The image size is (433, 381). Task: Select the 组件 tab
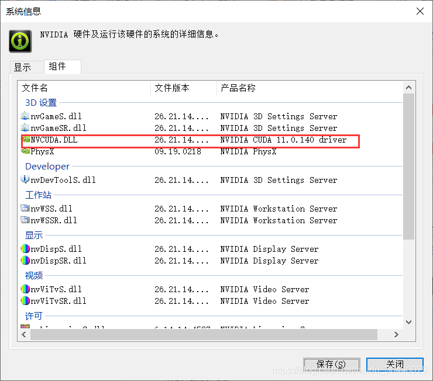[57, 67]
